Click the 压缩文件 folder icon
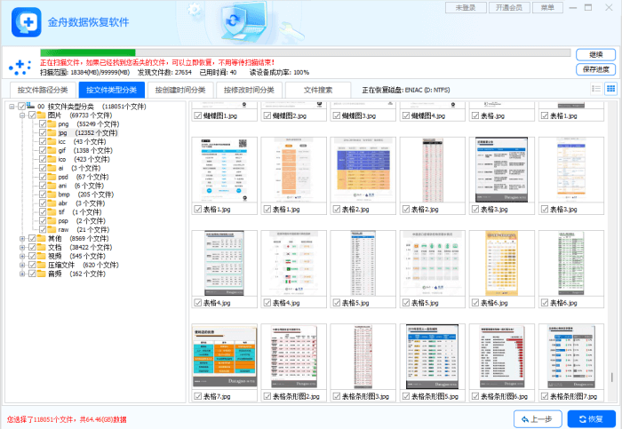This screenshot has width=622, height=429. pyautogui.click(x=41, y=265)
